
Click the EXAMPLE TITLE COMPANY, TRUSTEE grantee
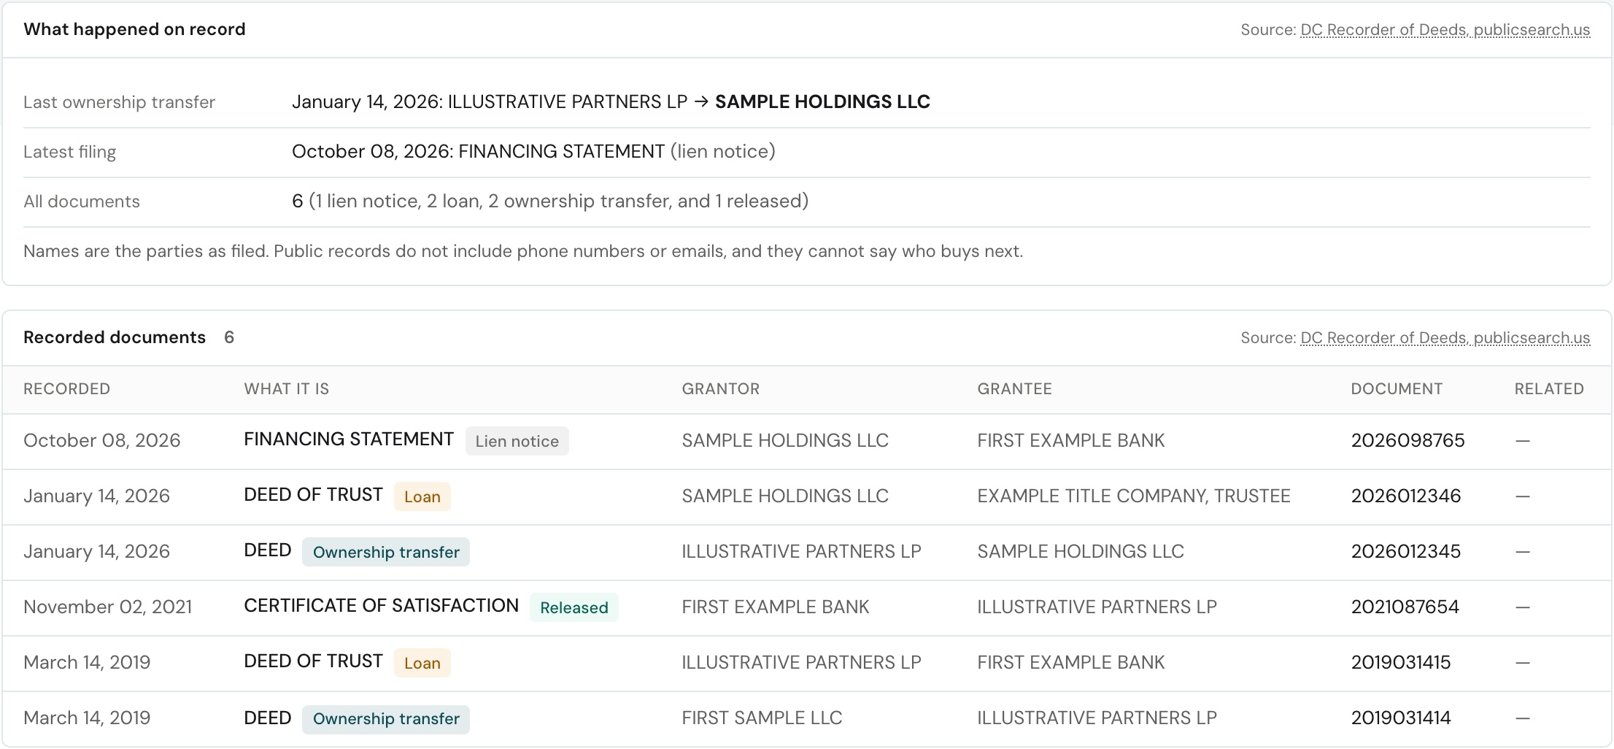1134,496
